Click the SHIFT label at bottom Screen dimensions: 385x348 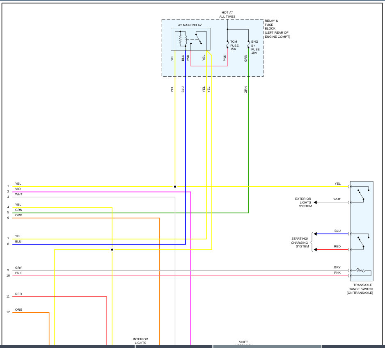coord(243,342)
